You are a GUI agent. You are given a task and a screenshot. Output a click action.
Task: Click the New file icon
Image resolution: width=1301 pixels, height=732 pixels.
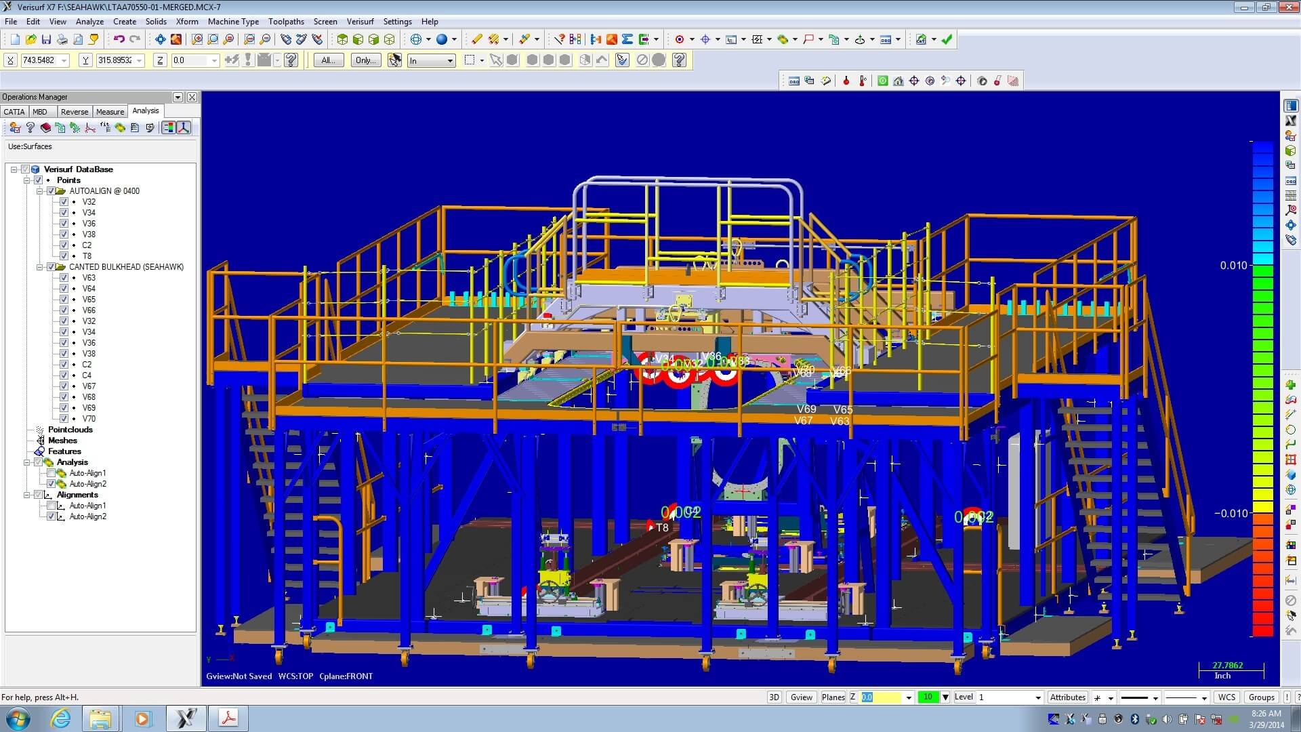15,39
